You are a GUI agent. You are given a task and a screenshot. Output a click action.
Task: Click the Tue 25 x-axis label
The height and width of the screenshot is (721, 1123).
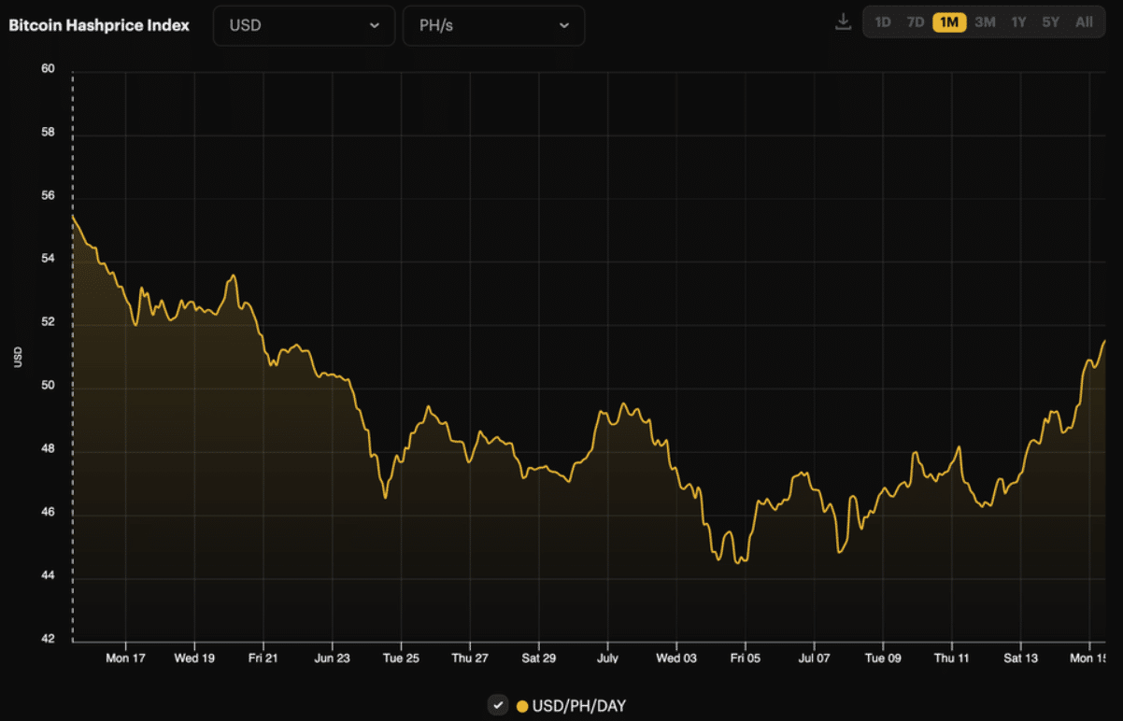tap(401, 657)
